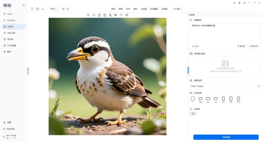Screen dimensions: 263x142
Task: Click the save icon in top toolbar
Action: click(x=37, y=9)
